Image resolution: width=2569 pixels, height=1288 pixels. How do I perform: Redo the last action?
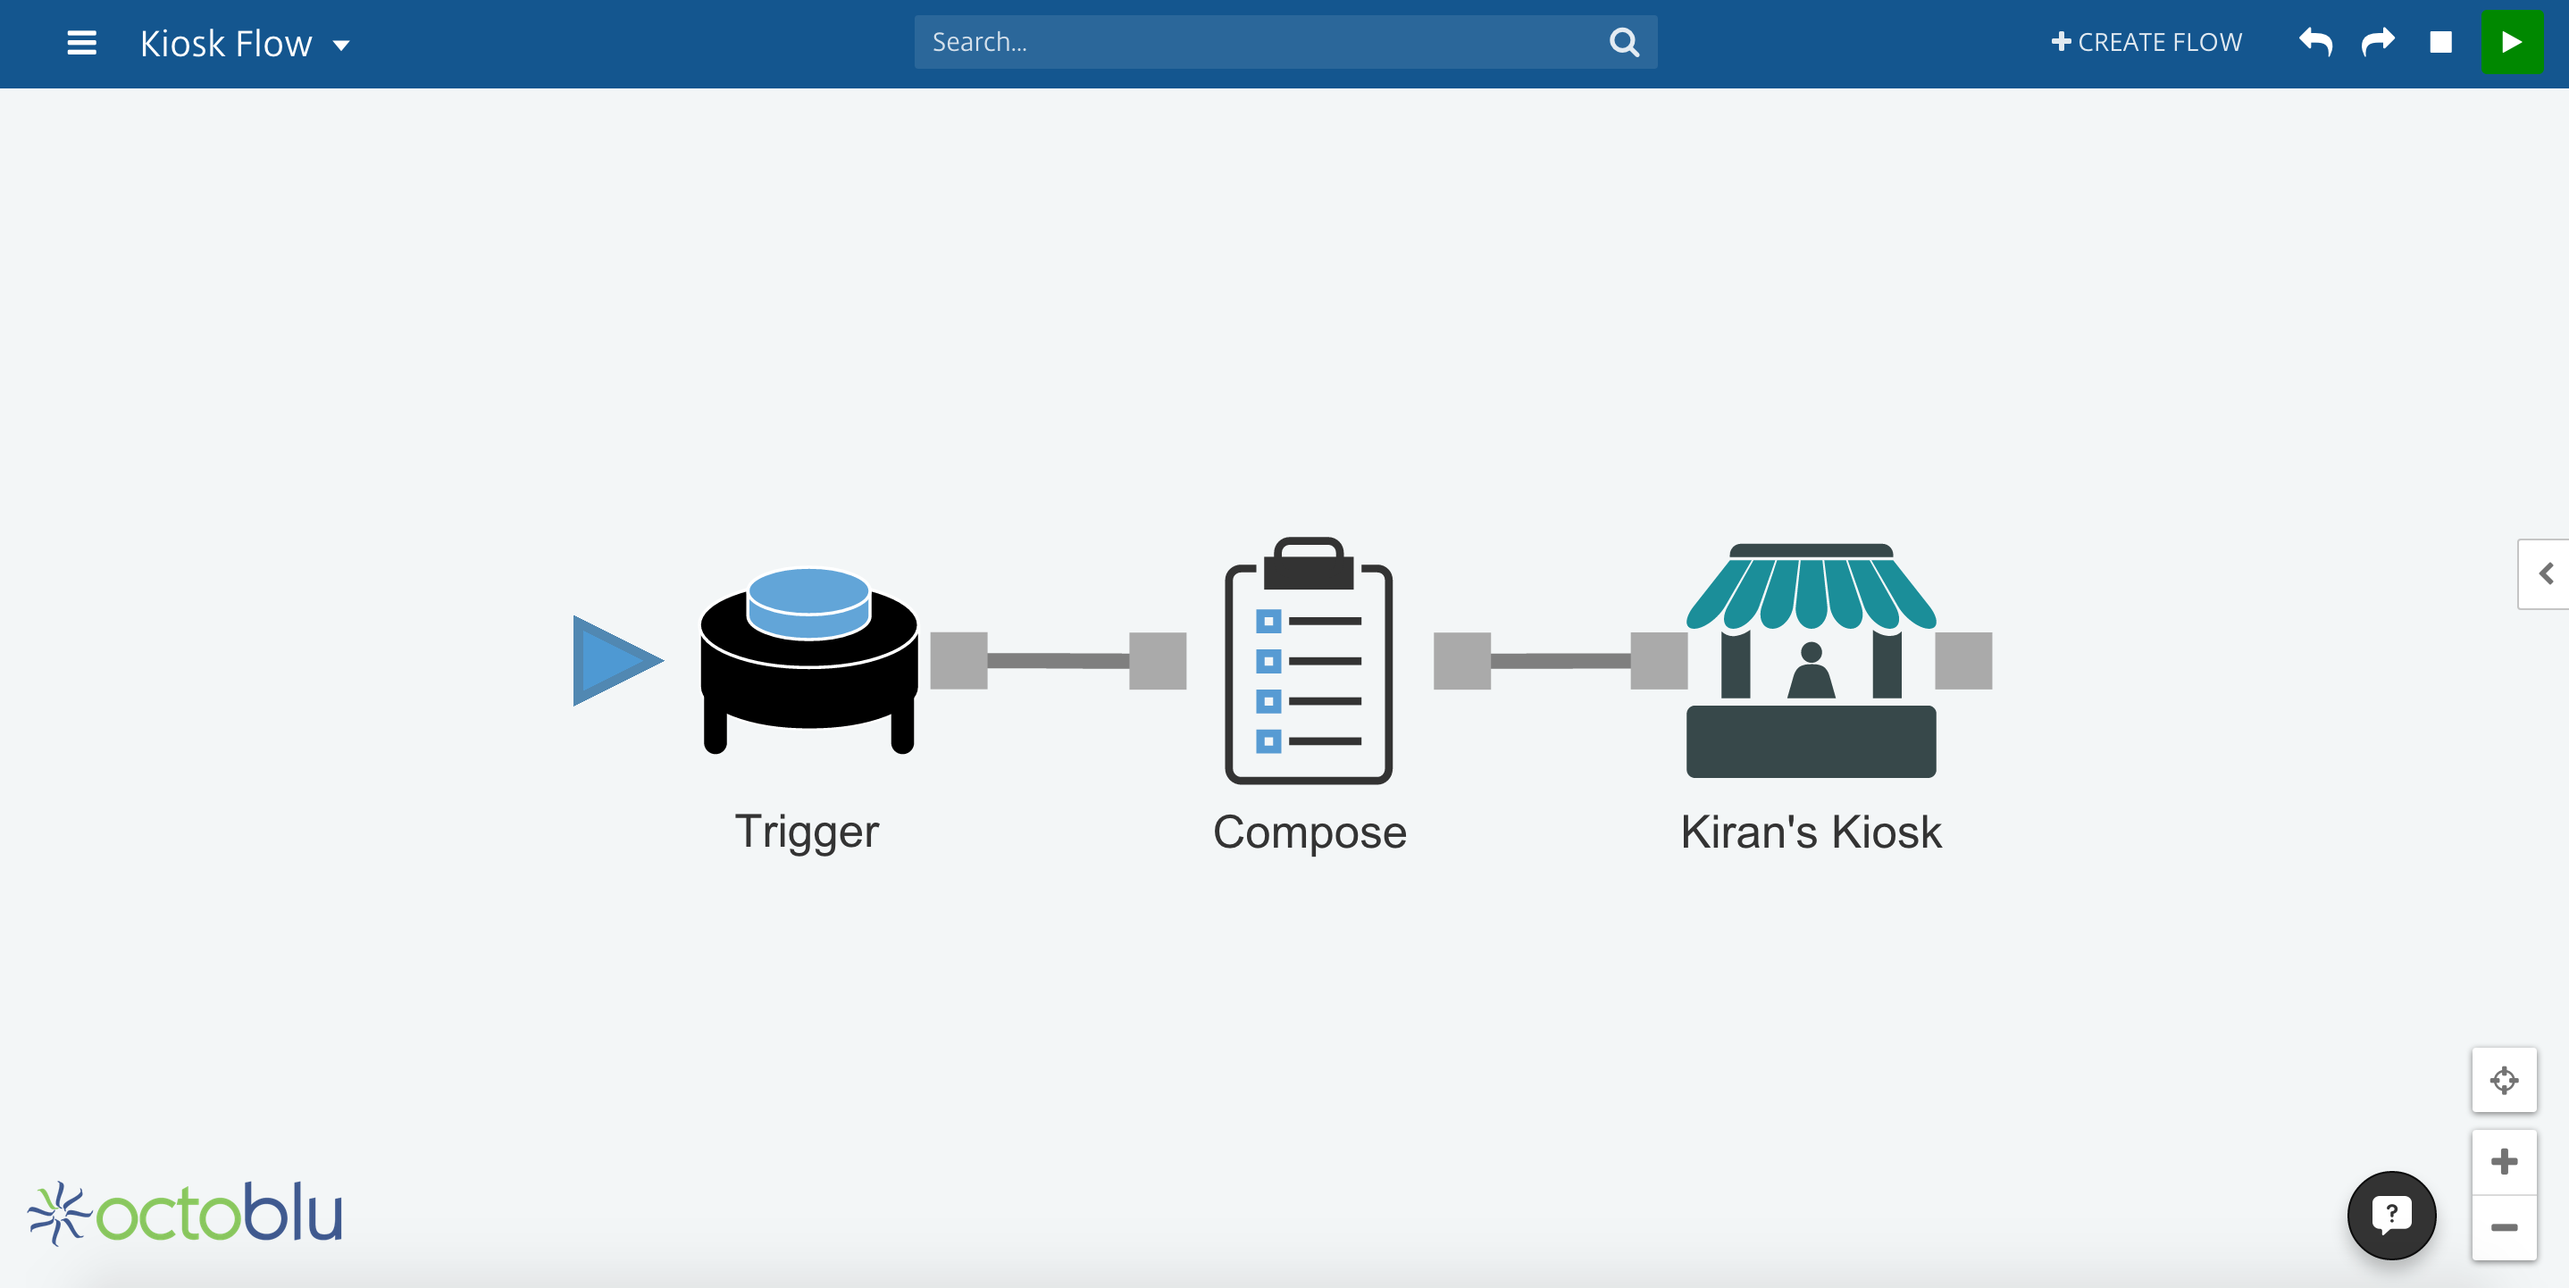tap(2378, 42)
